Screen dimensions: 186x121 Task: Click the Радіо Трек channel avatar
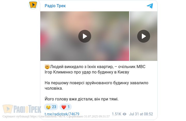[x=33, y=4]
